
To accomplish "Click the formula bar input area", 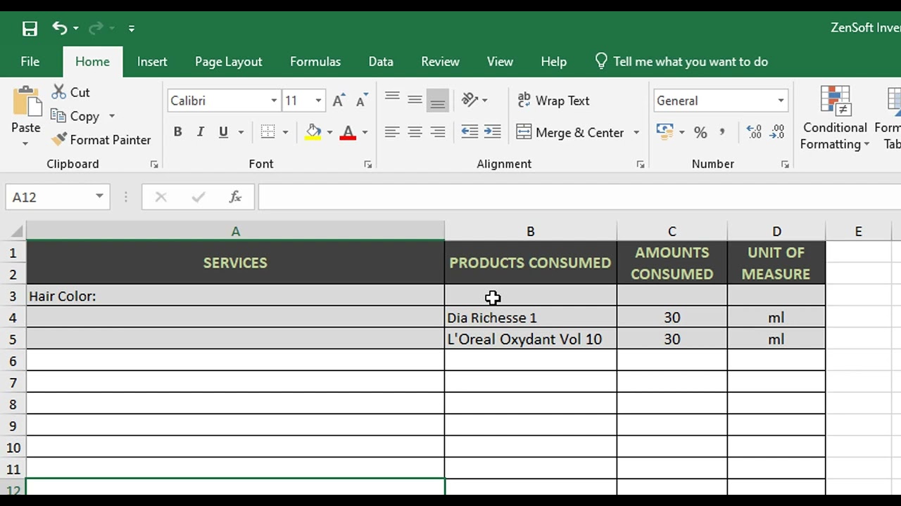I will pyautogui.click(x=579, y=197).
